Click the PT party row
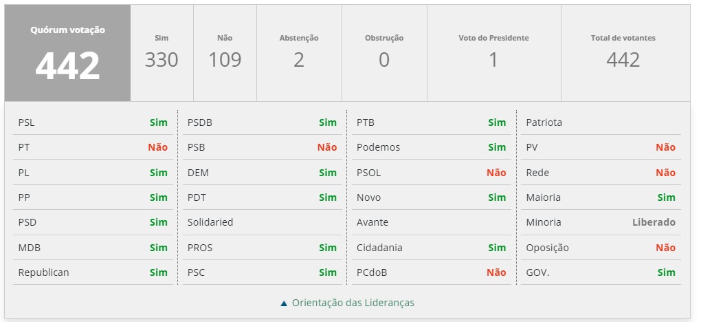Viewport: 701px width, 322px height. click(93, 147)
